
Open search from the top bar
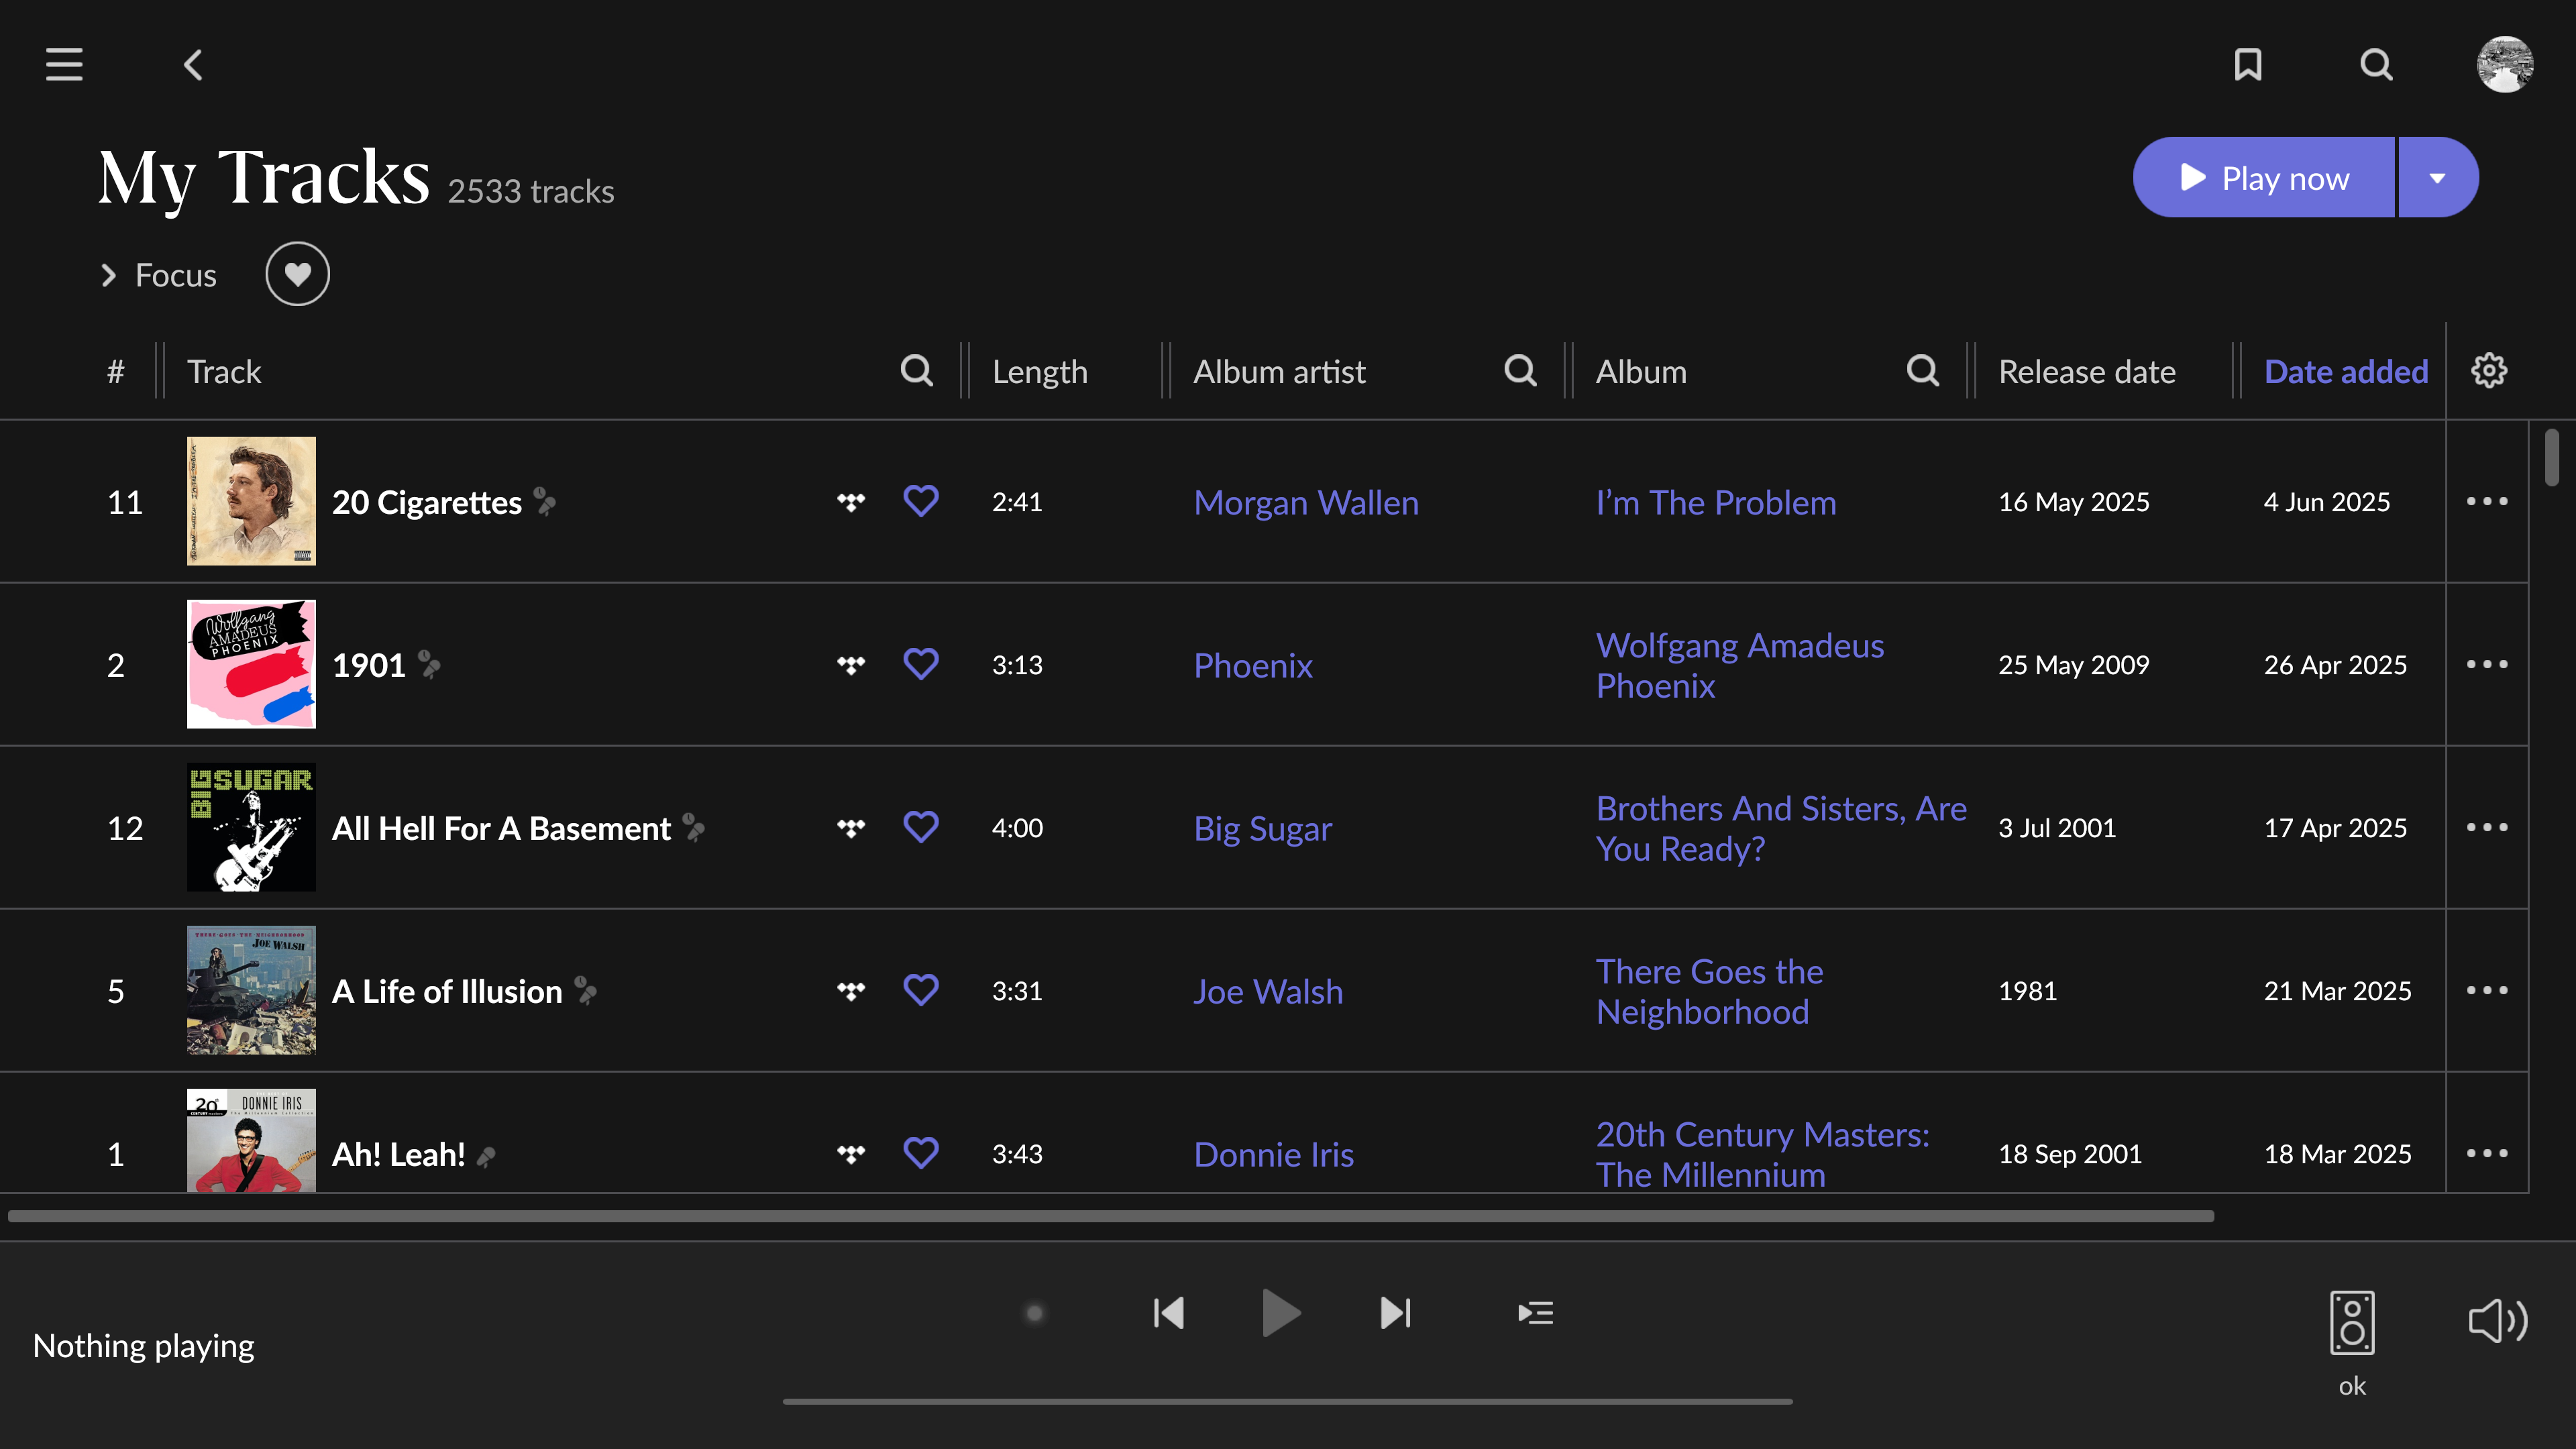point(2376,64)
